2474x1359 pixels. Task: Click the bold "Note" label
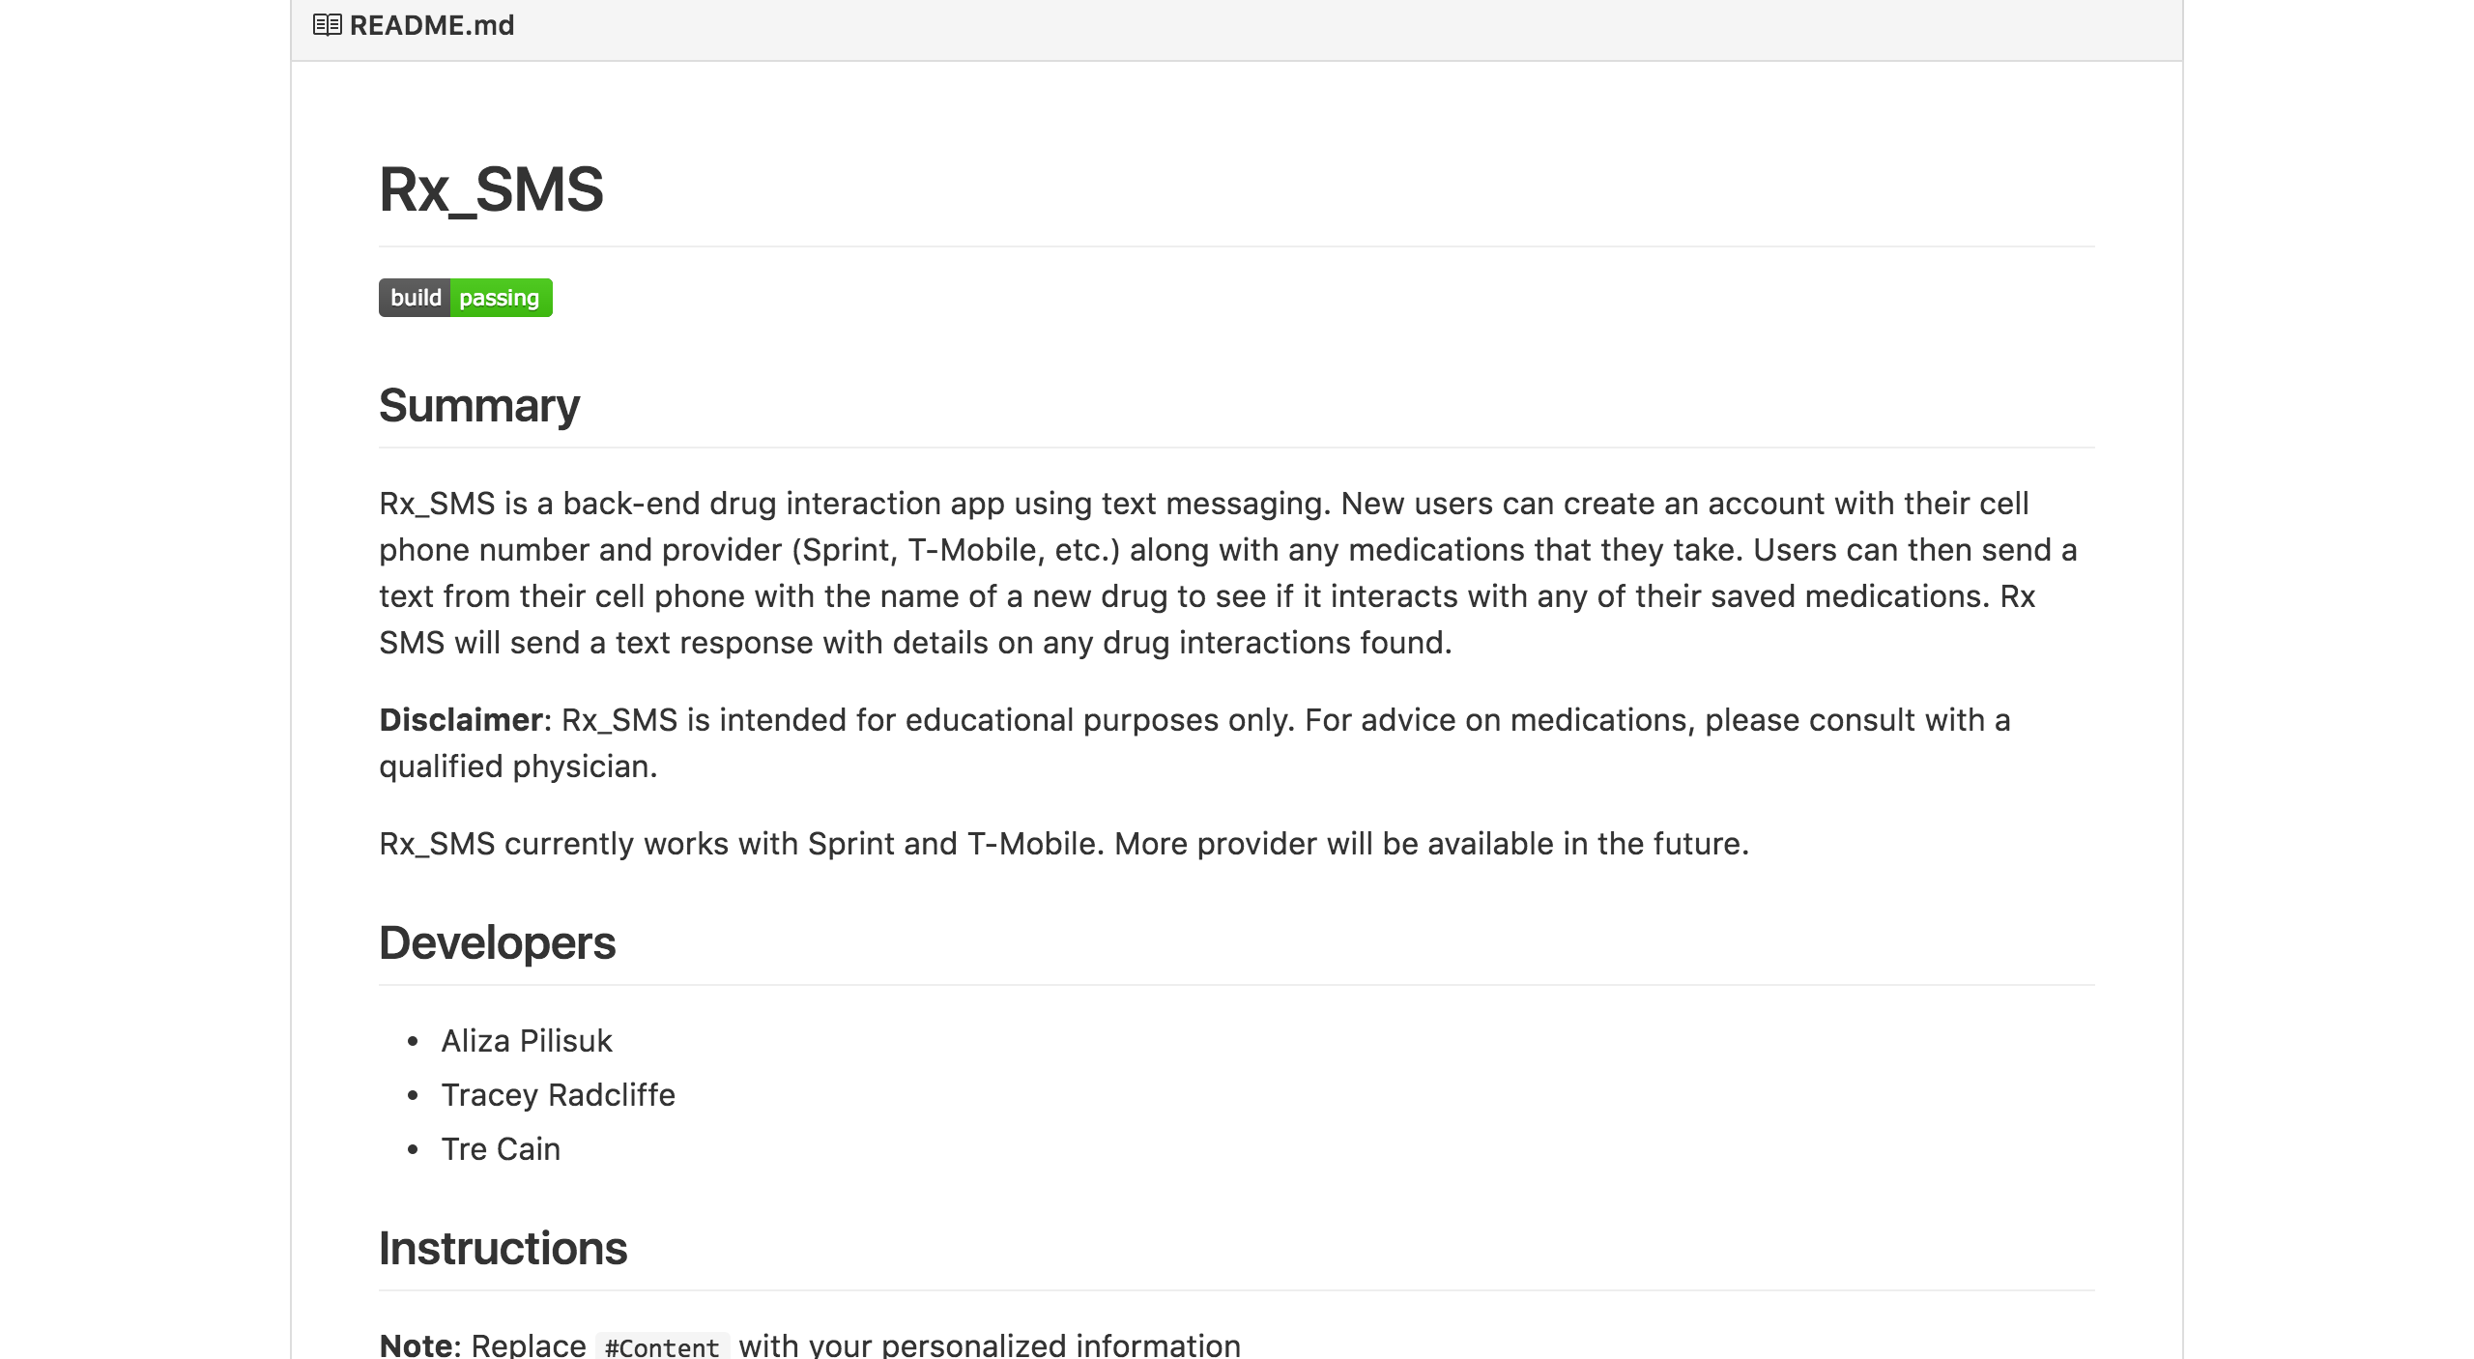tap(416, 1345)
